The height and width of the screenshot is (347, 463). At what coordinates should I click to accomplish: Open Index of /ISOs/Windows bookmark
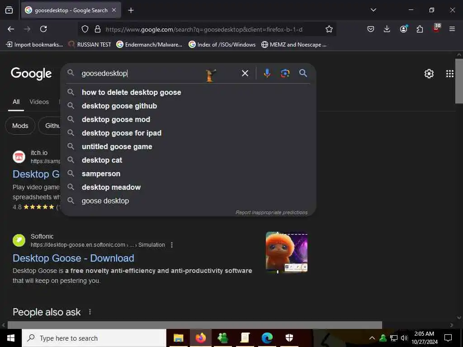click(x=222, y=45)
